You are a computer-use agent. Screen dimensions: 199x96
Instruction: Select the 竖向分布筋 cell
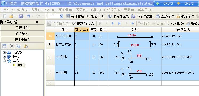tap(65, 44)
